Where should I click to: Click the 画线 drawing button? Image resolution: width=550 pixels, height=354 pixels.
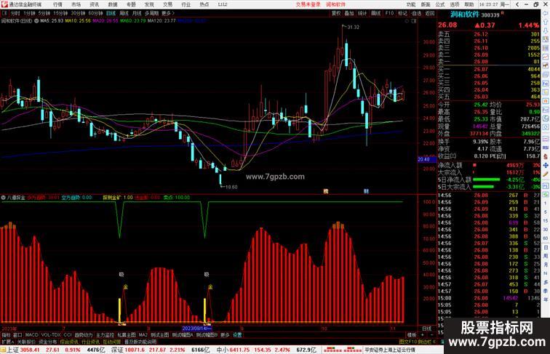click(375, 13)
